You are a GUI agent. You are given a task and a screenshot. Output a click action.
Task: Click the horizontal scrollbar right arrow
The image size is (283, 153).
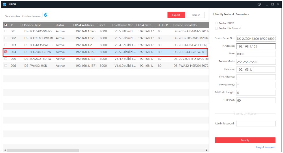(x=206, y=150)
